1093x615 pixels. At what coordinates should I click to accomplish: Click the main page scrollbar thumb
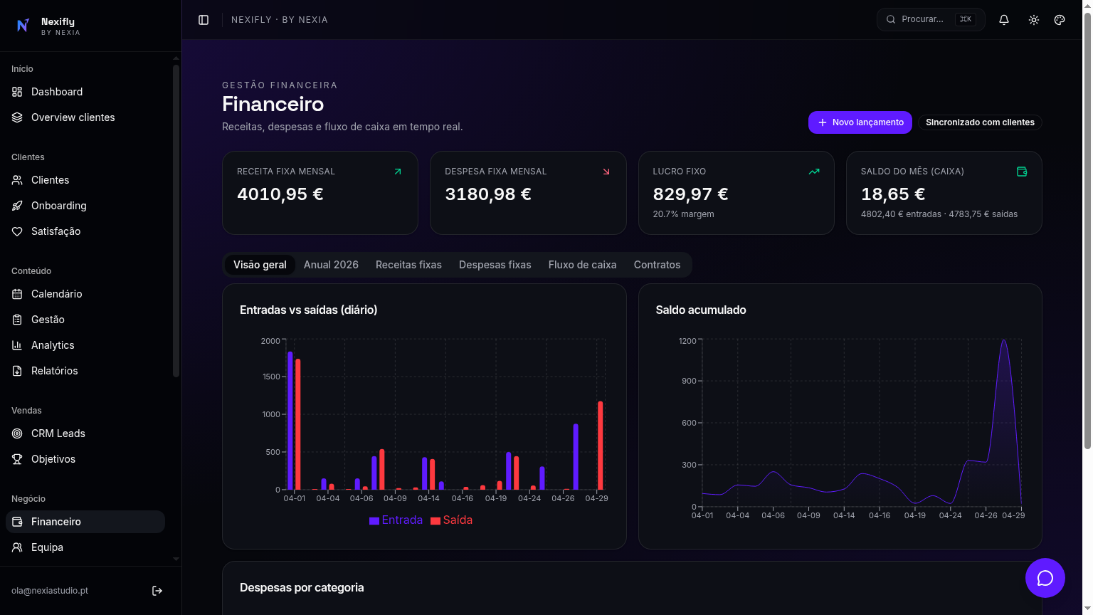(x=1087, y=231)
